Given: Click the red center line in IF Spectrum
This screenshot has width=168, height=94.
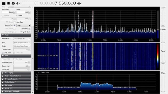Looking at the screenshot, I should pyautogui.click(x=97, y=82).
